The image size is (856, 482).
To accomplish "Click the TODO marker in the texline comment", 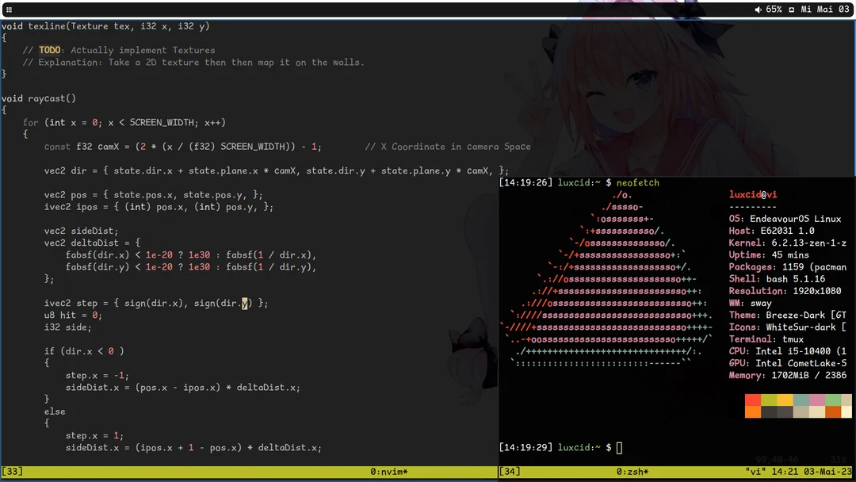I will 49,49.
